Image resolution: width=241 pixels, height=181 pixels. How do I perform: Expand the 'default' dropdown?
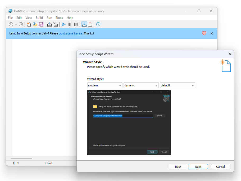pos(178,85)
